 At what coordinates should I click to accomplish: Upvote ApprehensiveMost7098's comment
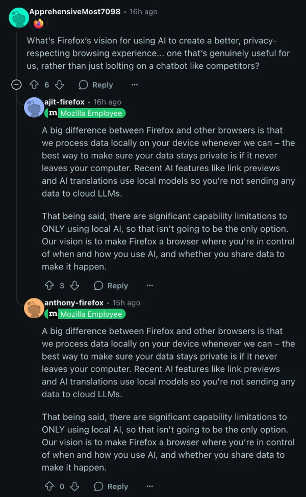coord(34,85)
